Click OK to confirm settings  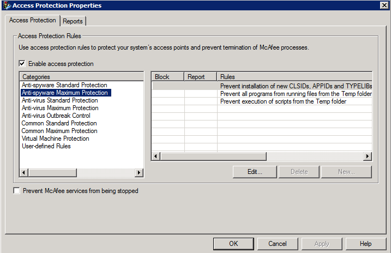point(233,244)
